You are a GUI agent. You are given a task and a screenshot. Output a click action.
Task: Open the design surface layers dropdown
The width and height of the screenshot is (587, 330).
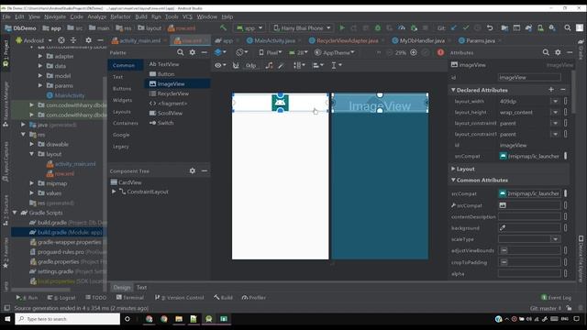[220, 52]
